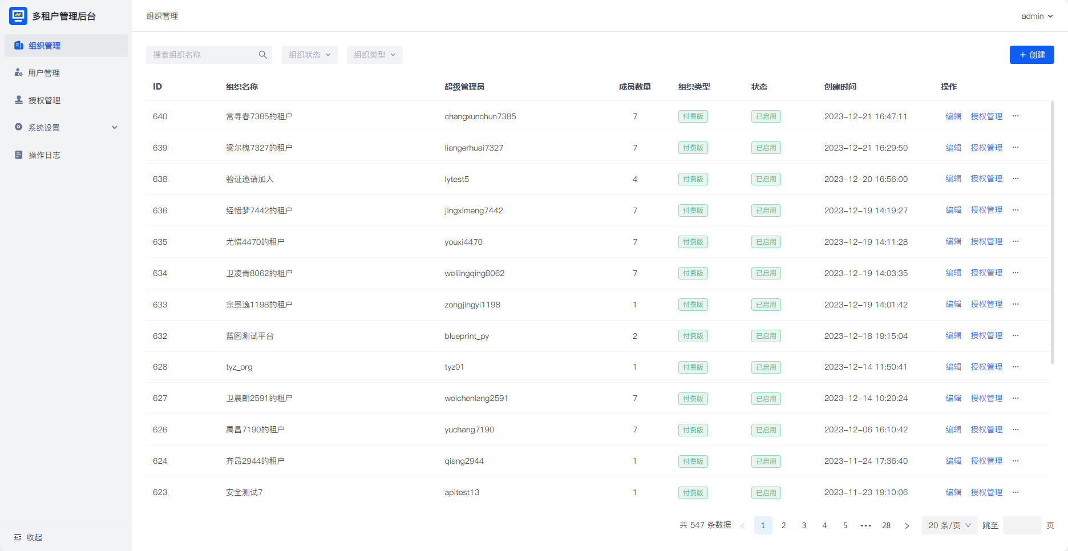The width and height of the screenshot is (1068, 551).
Task: Collapse the sidebar with 收起
Action: tap(29, 537)
